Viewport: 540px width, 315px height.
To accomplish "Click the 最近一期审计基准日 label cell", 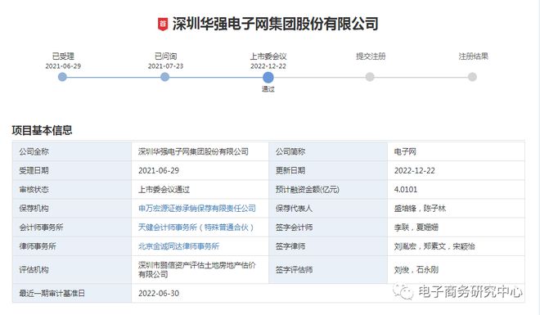I will 72,293.
